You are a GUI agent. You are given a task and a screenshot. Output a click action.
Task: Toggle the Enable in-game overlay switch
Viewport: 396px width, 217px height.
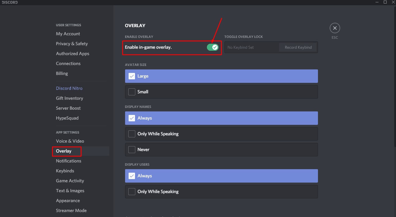coord(212,47)
